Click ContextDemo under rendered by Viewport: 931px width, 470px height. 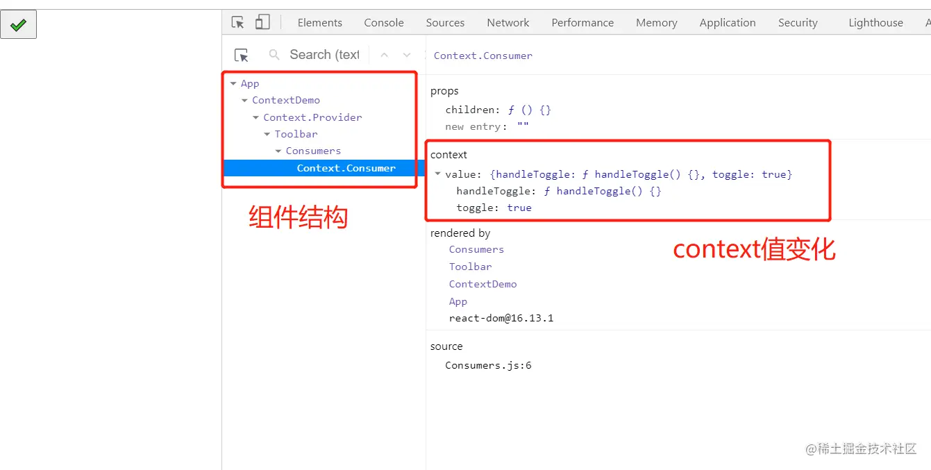483,284
